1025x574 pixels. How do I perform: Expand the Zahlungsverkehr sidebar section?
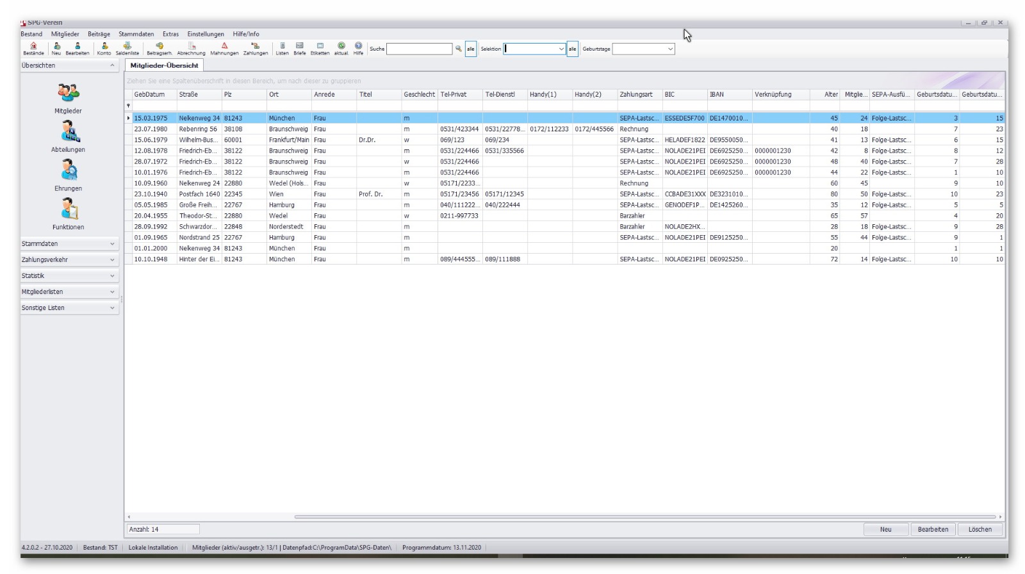point(69,260)
